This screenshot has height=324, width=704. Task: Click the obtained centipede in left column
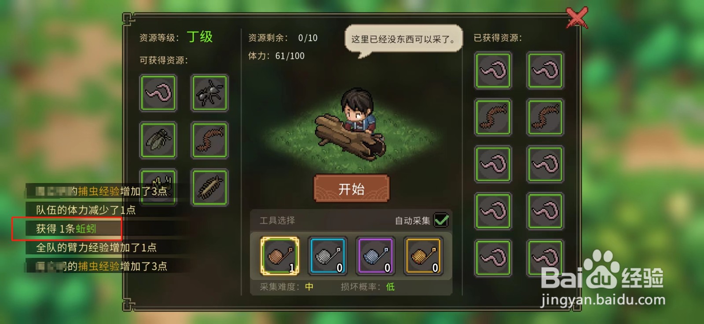point(493,117)
